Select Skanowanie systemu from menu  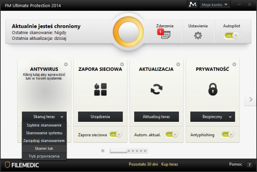coord(44,133)
